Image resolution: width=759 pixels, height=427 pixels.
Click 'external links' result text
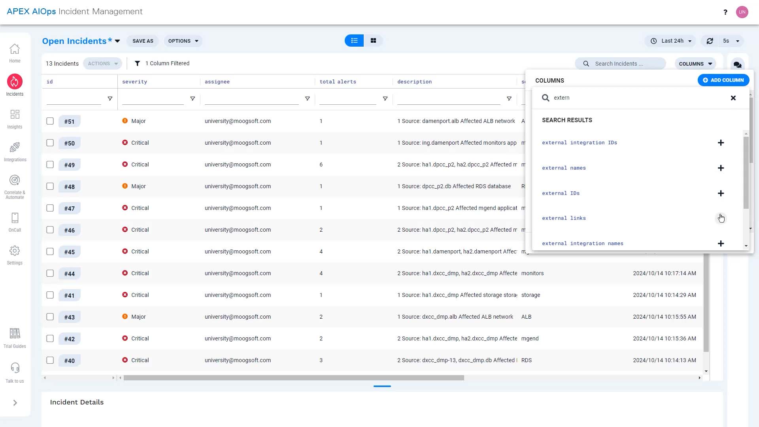pos(564,218)
